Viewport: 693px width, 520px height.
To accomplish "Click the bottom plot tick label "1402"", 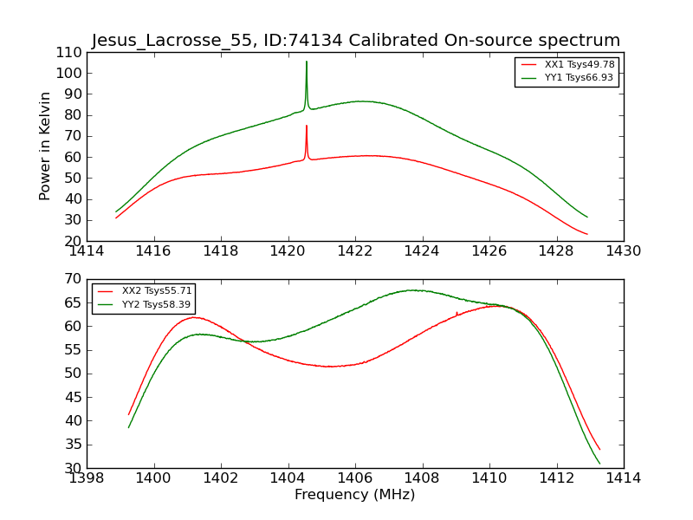I will 221,478.
